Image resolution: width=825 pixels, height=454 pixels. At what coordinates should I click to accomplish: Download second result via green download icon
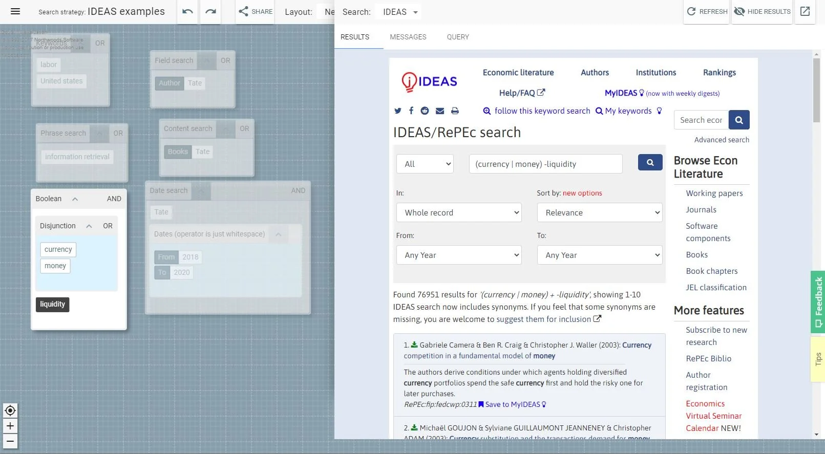pyautogui.click(x=414, y=428)
